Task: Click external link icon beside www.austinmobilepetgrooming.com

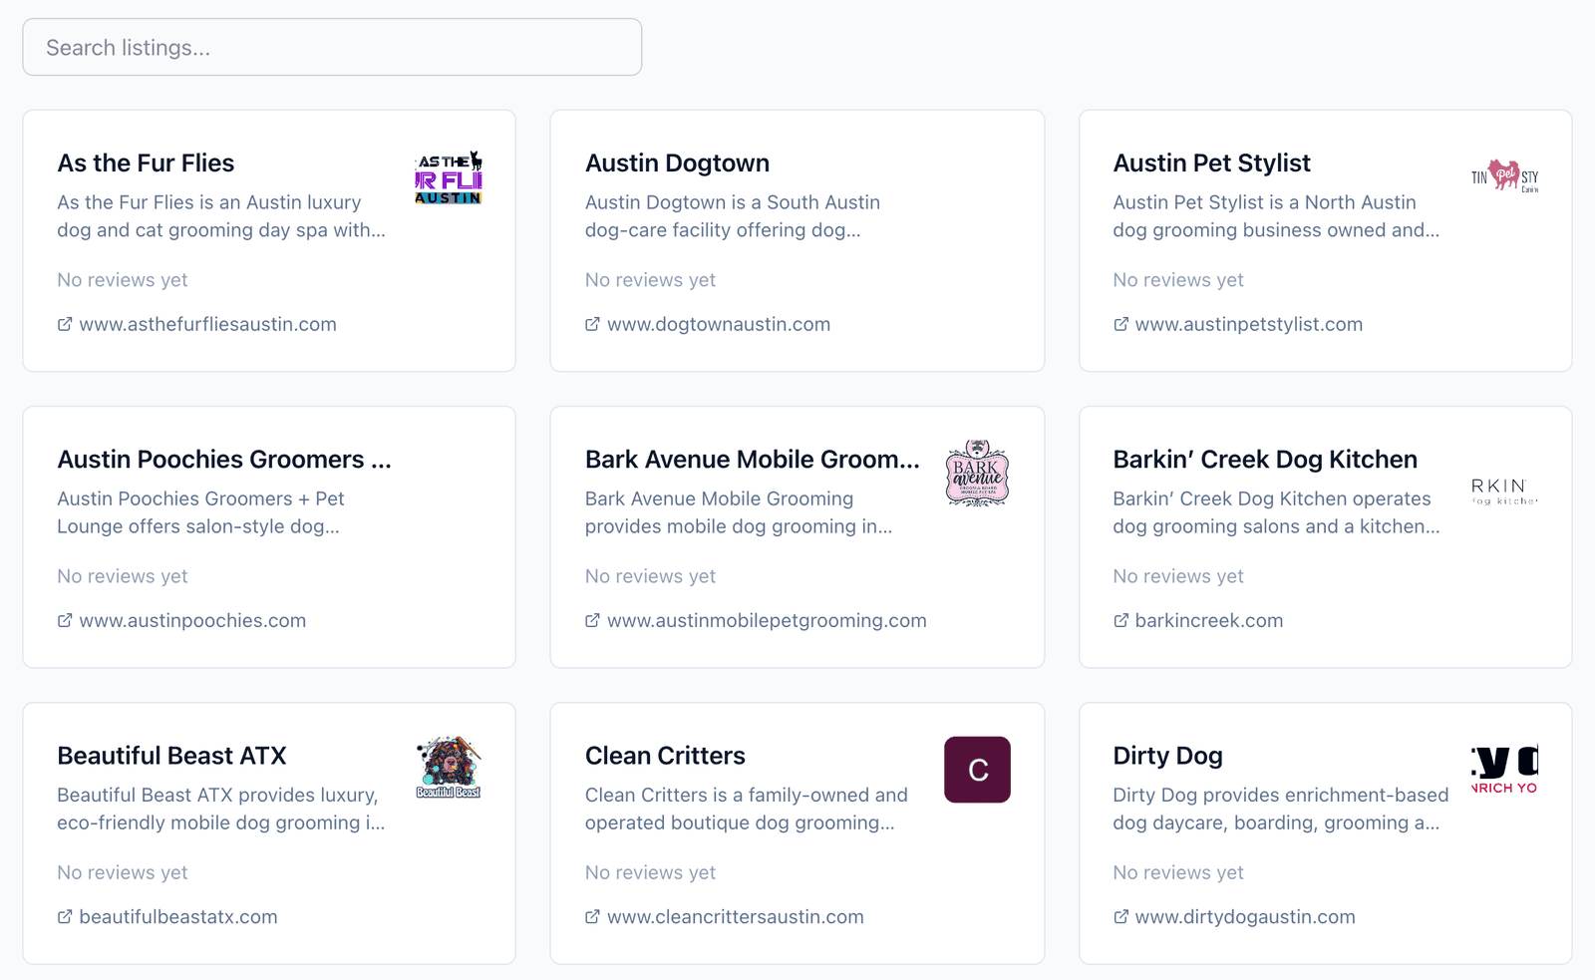Action: point(592,620)
